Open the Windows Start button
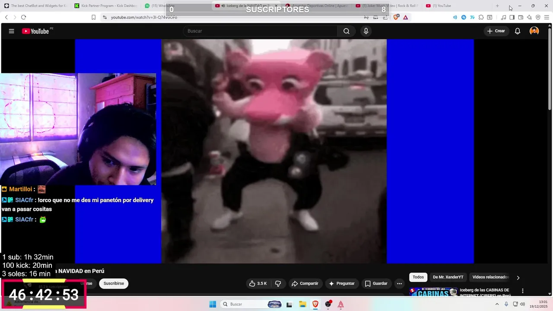The width and height of the screenshot is (553, 311). [x=213, y=304]
